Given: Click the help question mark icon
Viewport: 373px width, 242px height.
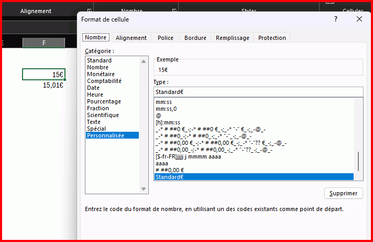Looking at the screenshot, I should 335,19.
